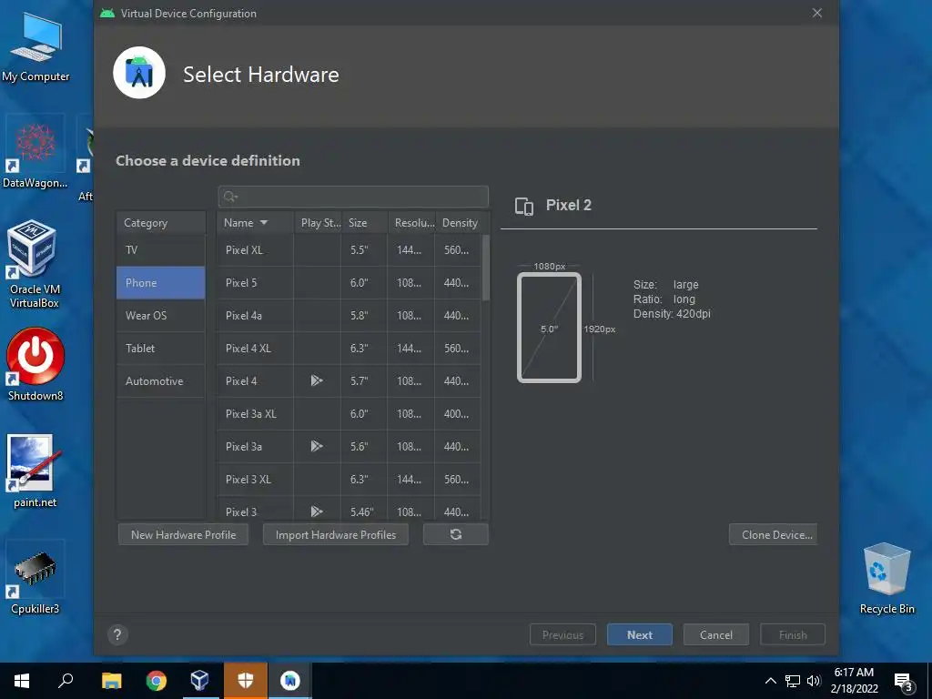Click the Name column sort arrow
The width and height of the screenshot is (932, 699).
(x=264, y=223)
